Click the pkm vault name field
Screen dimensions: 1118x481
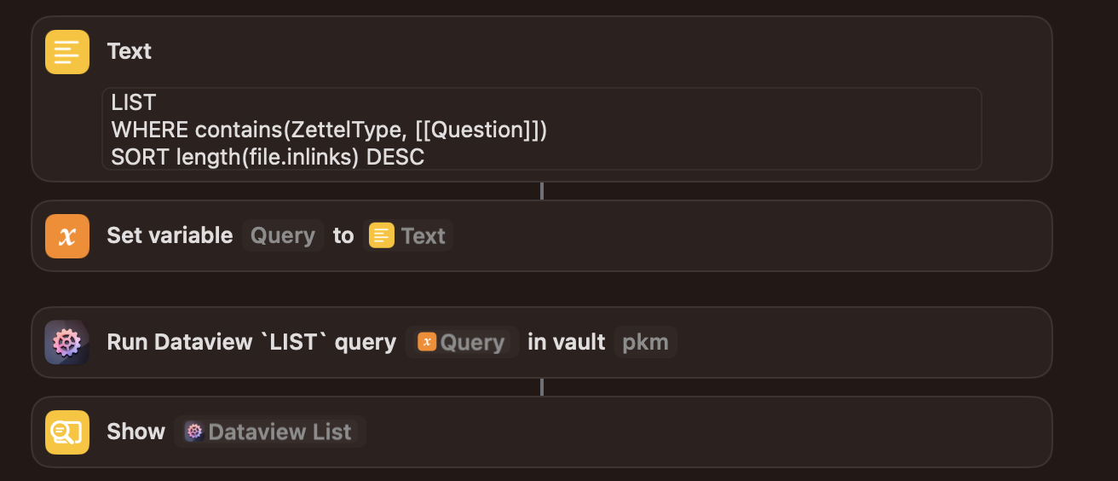(x=645, y=342)
